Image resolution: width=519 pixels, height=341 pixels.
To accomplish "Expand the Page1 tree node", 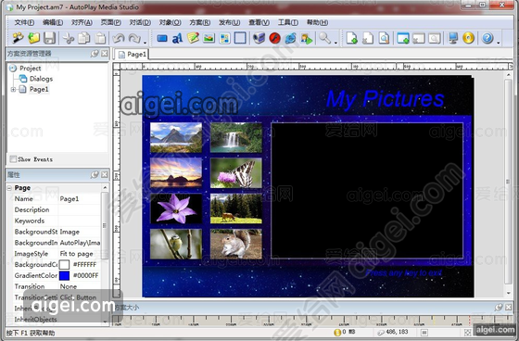I will pos(13,89).
